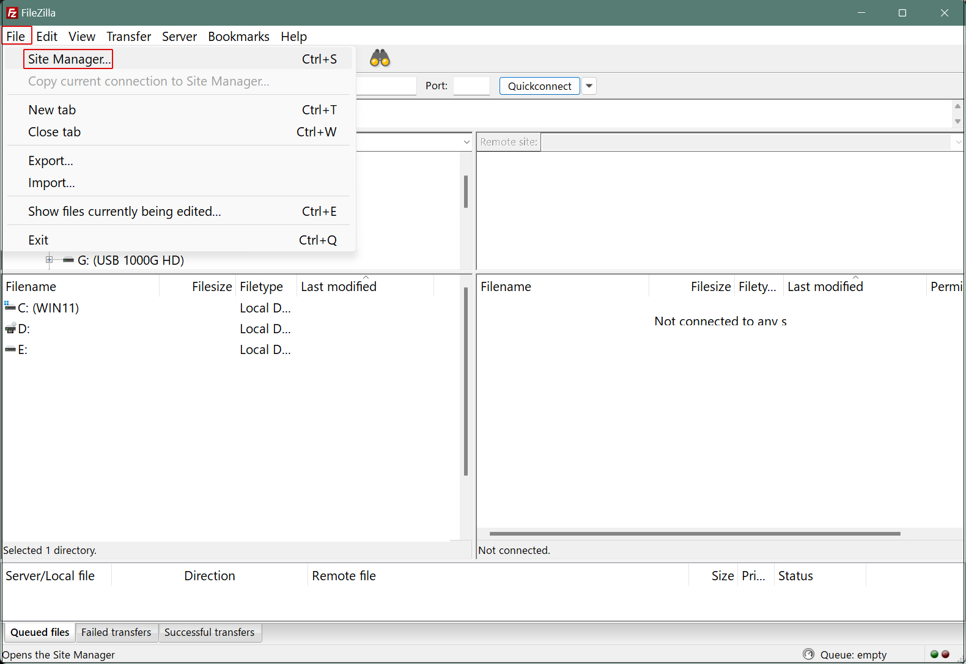Click the Status queue column header
966x664 pixels.
[x=820, y=576]
